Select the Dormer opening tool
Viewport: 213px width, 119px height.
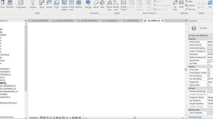[190, 10]
